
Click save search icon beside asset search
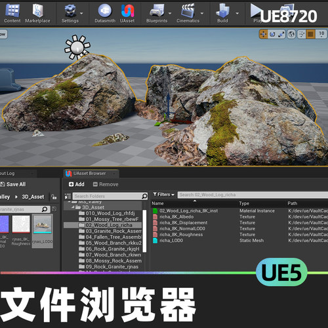coord(54,209)
